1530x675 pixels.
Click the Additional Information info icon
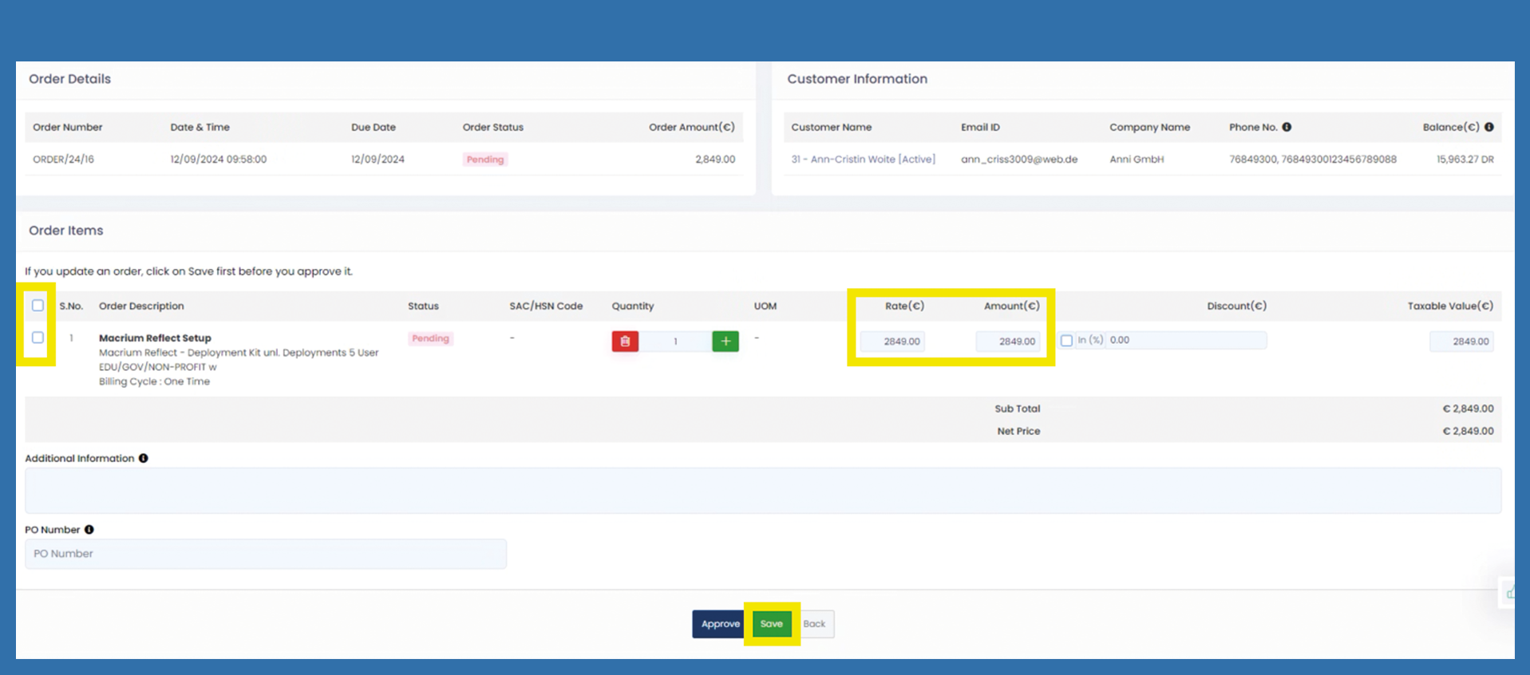(x=144, y=458)
